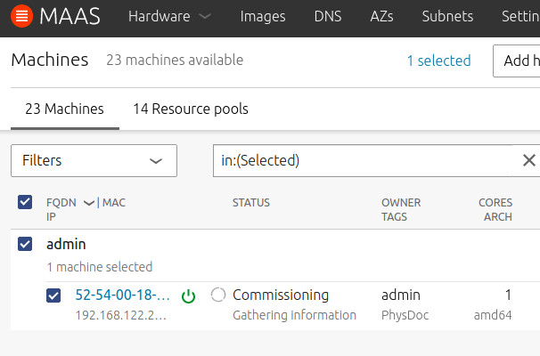
Task: Switch to the 14 Resource pools tab
Action: 190,109
